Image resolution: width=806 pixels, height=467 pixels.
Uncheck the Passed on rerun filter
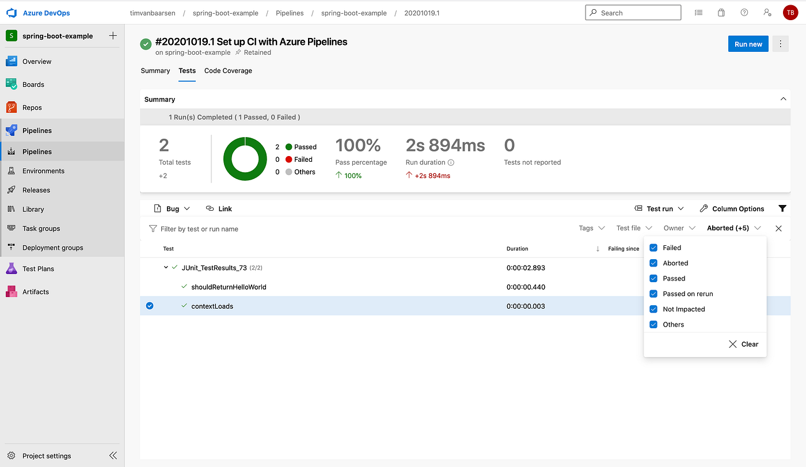(x=653, y=294)
